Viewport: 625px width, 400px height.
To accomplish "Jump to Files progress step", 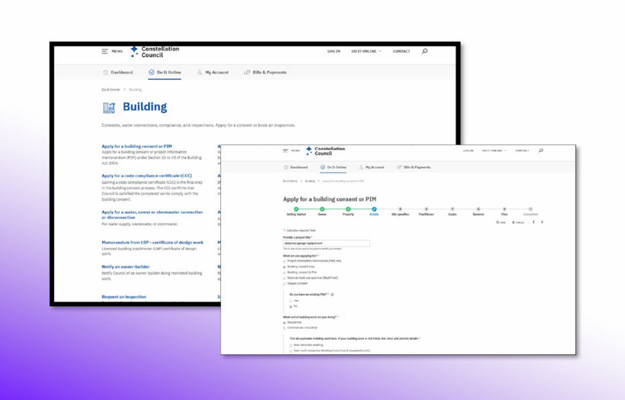I will coord(504,211).
